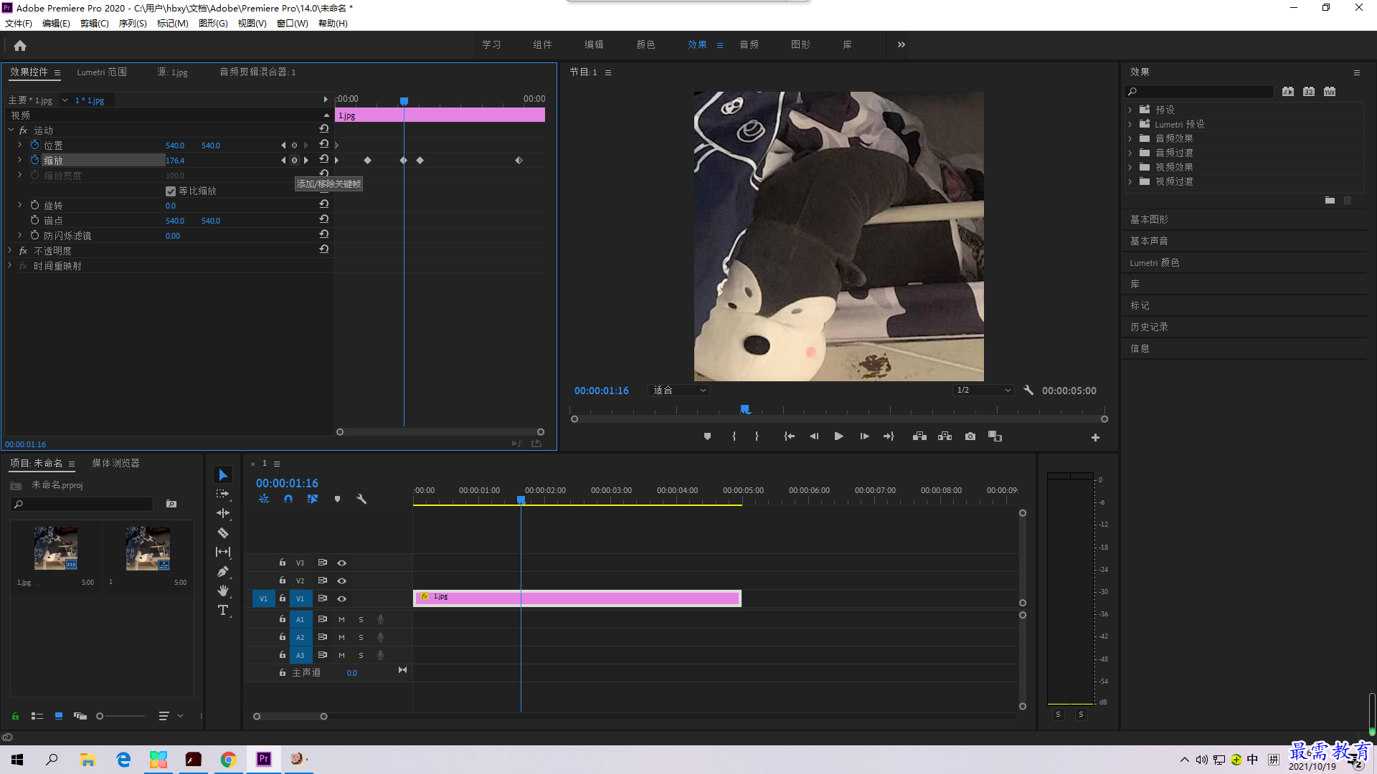This screenshot has width=1377, height=774.
Task: Click Go to In point button
Action: [x=789, y=436]
